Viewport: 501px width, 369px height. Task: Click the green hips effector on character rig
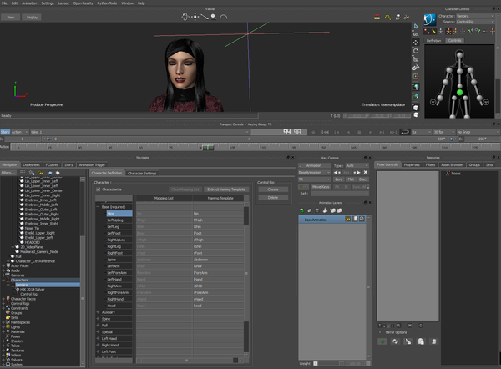[458, 91]
